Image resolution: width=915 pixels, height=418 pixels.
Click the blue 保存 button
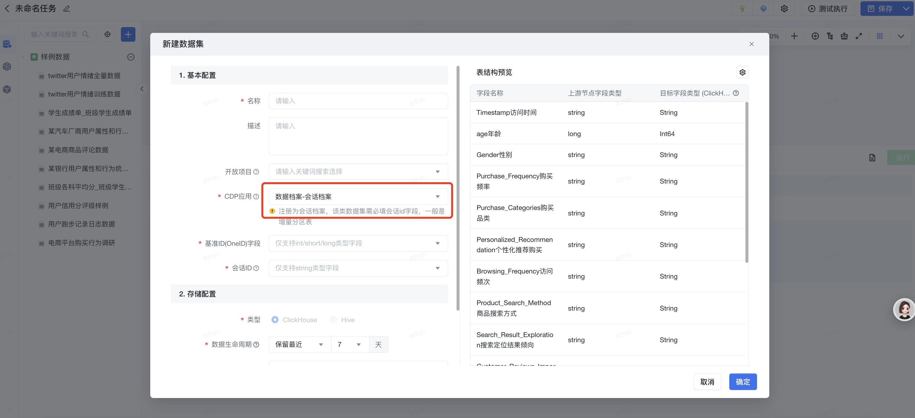click(880, 8)
